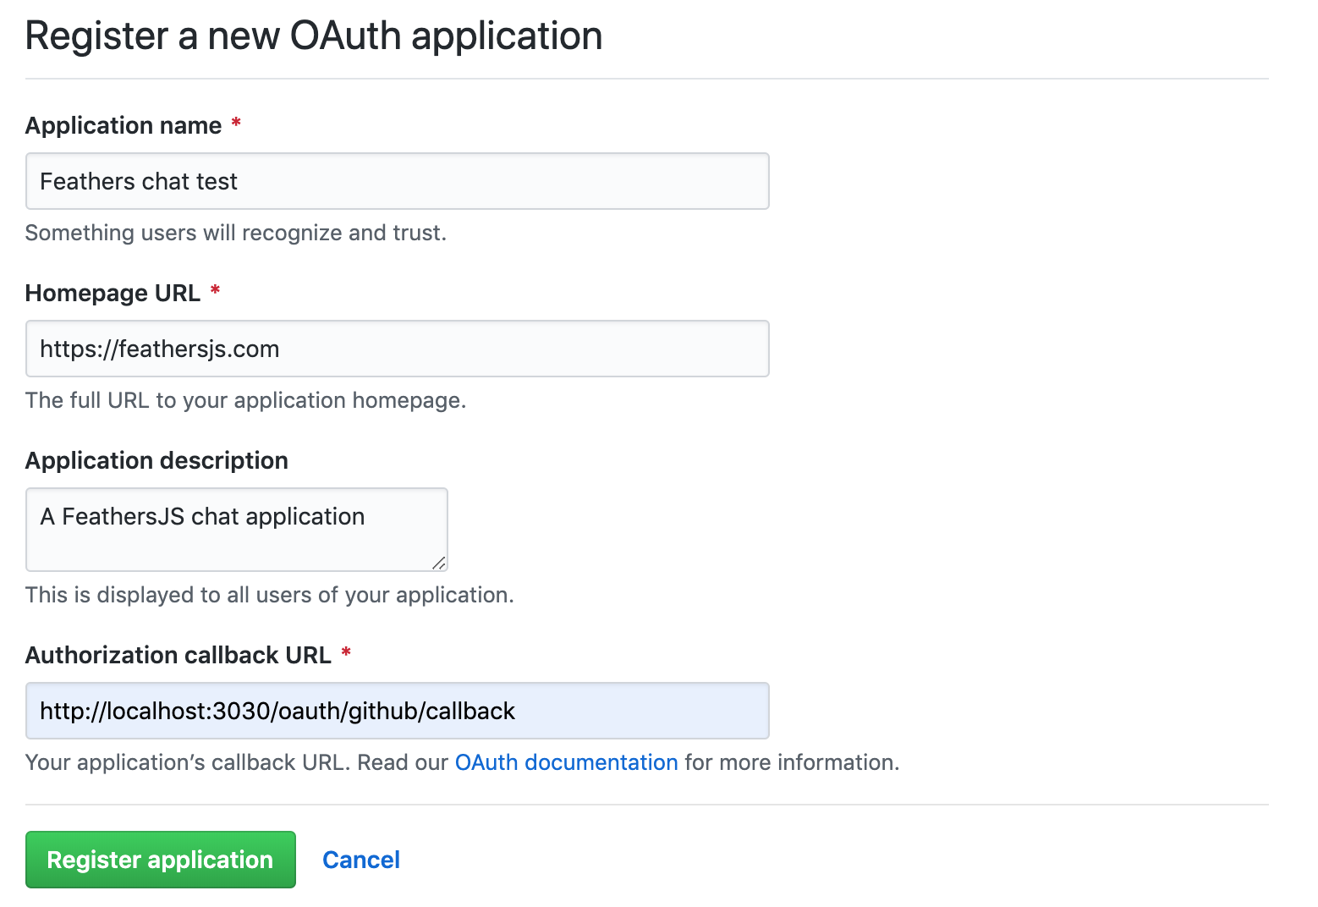This screenshot has width=1318, height=907.
Task: Click the asterisk beside Authorization callback URL
Action: (x=346, y=652)
